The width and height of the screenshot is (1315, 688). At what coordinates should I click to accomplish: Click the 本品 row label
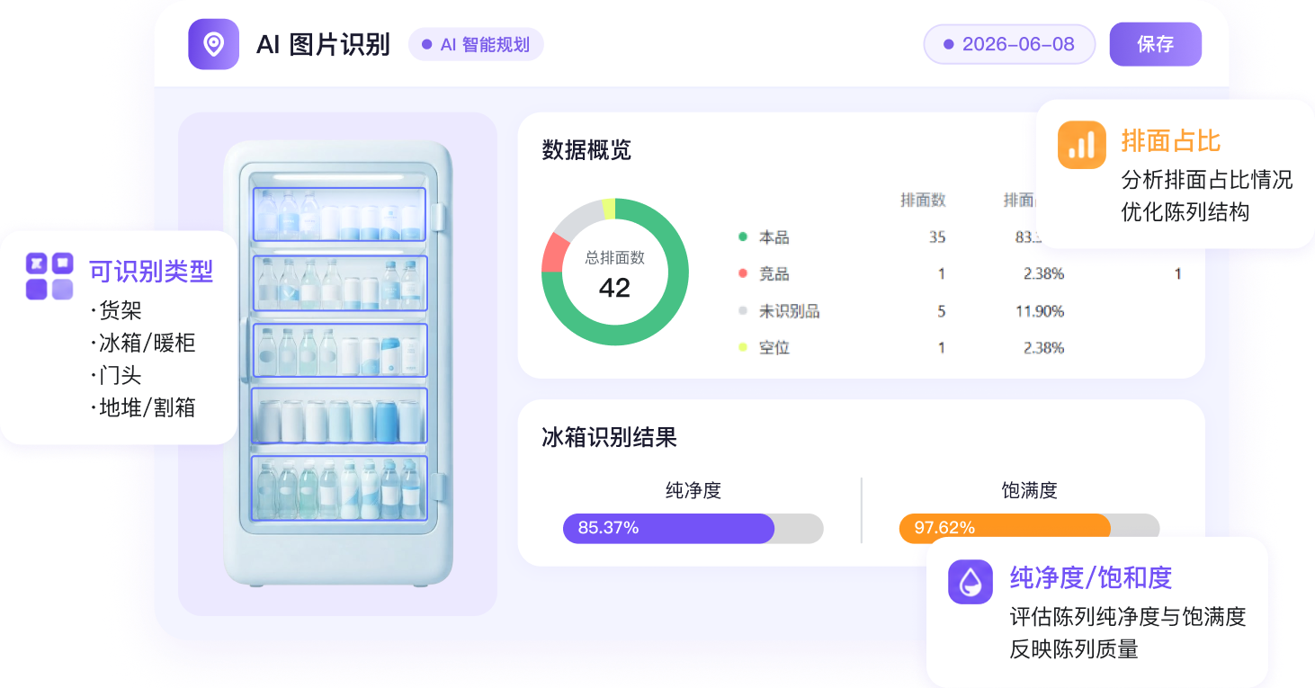(x=774, y=237)
